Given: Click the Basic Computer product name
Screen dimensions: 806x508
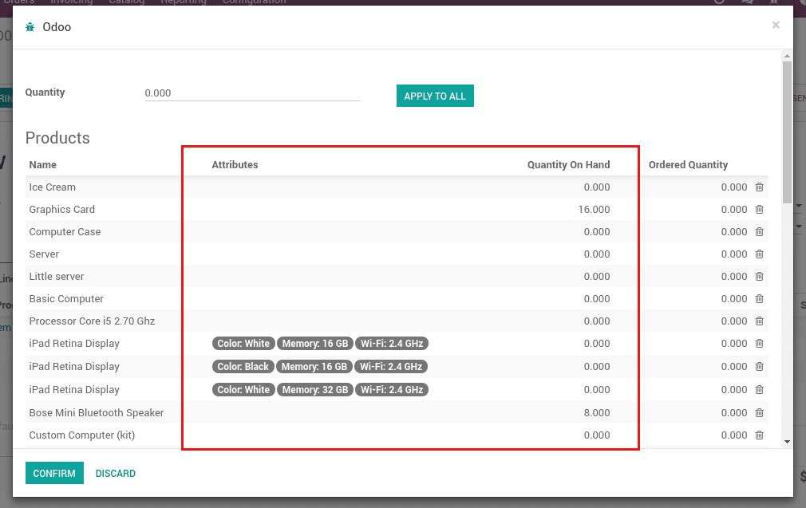Looking at the screenshot, I should [x=66, y=298].
